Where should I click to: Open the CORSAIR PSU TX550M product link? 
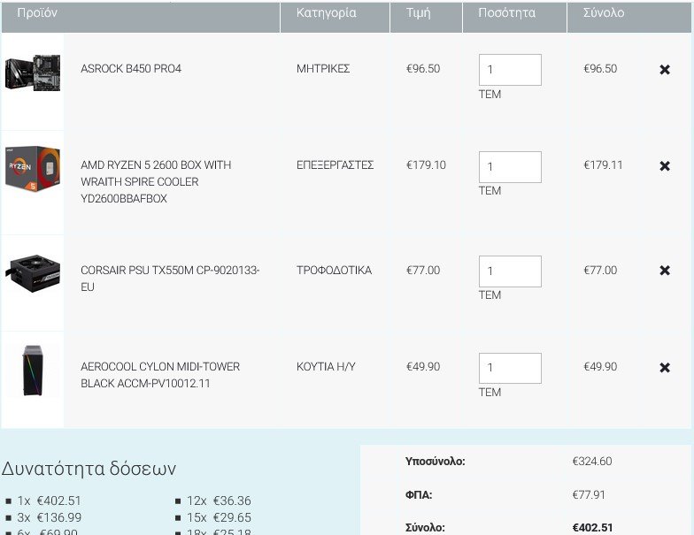[x=170, y=278]
